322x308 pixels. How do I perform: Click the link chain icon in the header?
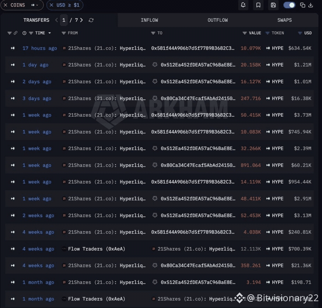[x=16, y=33]
